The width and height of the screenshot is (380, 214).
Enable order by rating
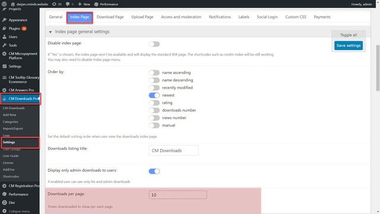(x=154, y=103)
